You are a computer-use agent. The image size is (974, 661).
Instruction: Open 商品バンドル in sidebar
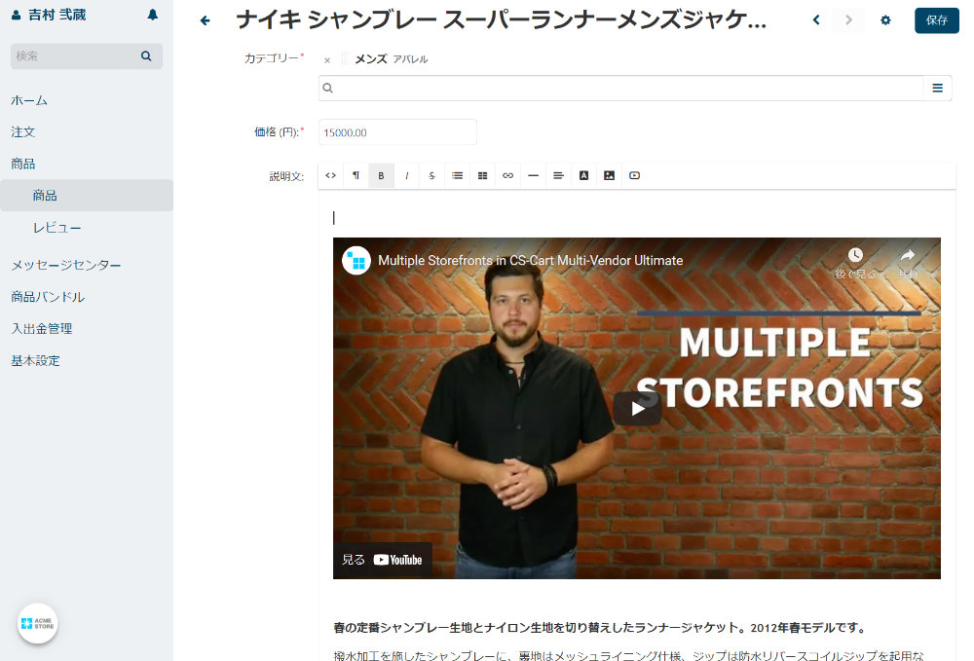[48, 297]
